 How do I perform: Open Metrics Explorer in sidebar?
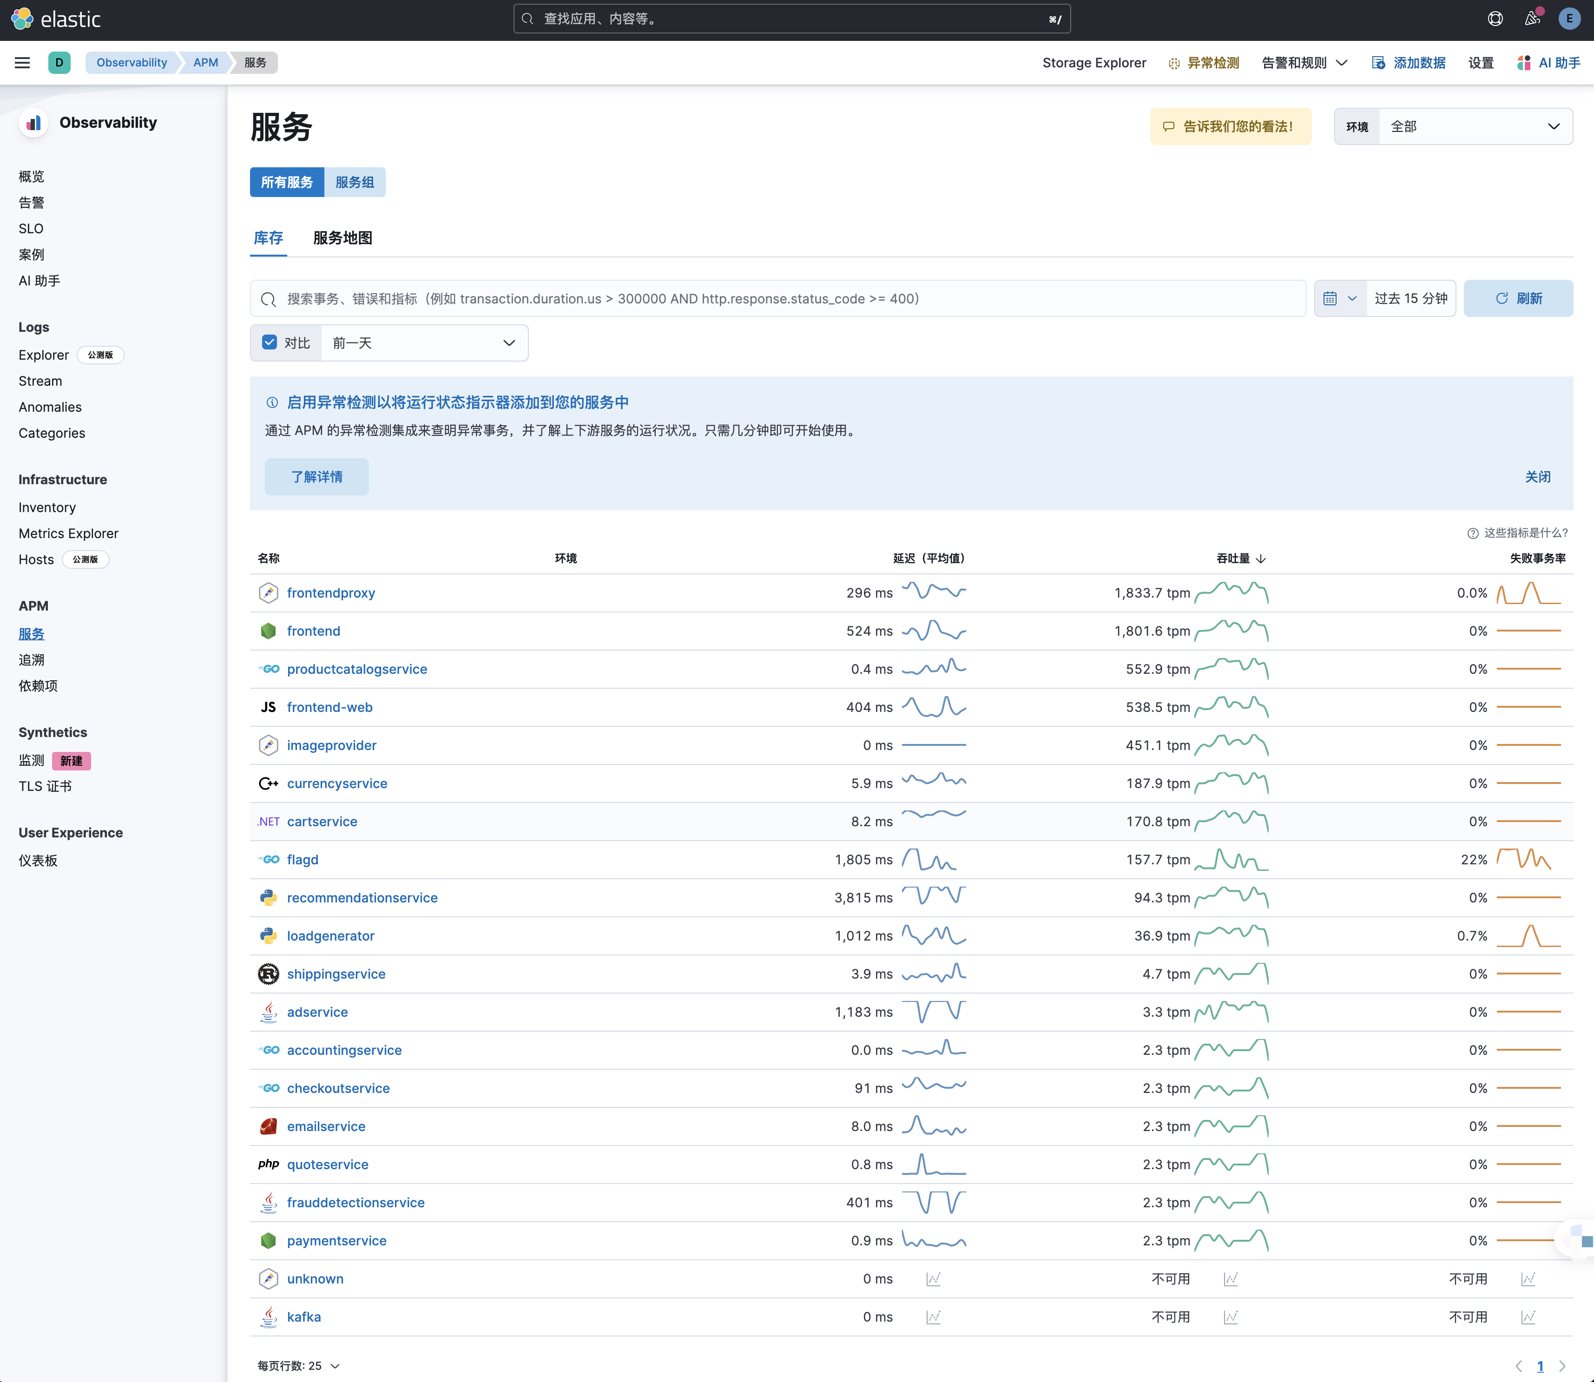point(69,533)
